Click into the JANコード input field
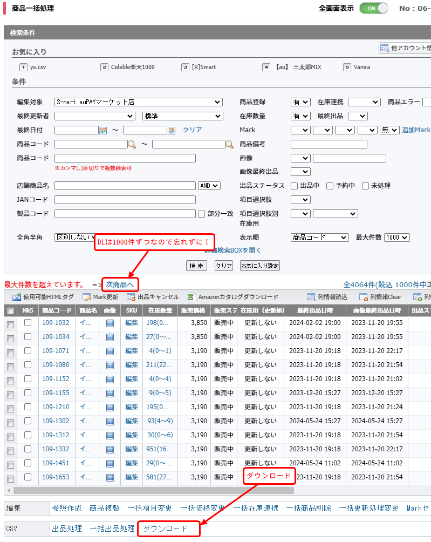431x542 pixels. (125, 200)
